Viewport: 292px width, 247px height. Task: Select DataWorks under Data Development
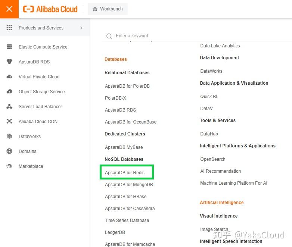click(x=211, y=71)
